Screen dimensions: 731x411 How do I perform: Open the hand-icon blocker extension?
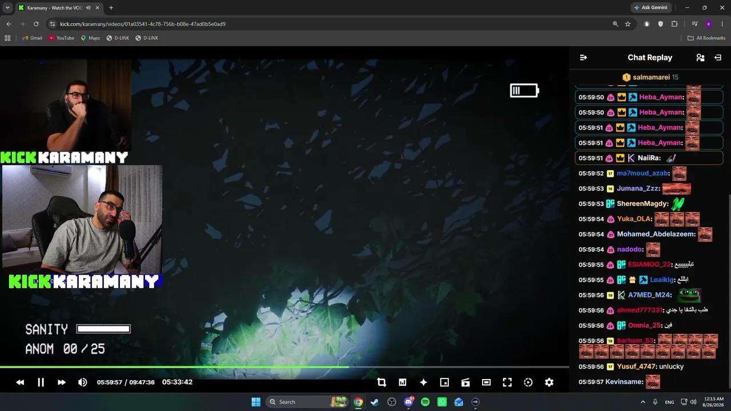[x=647, y=24]
